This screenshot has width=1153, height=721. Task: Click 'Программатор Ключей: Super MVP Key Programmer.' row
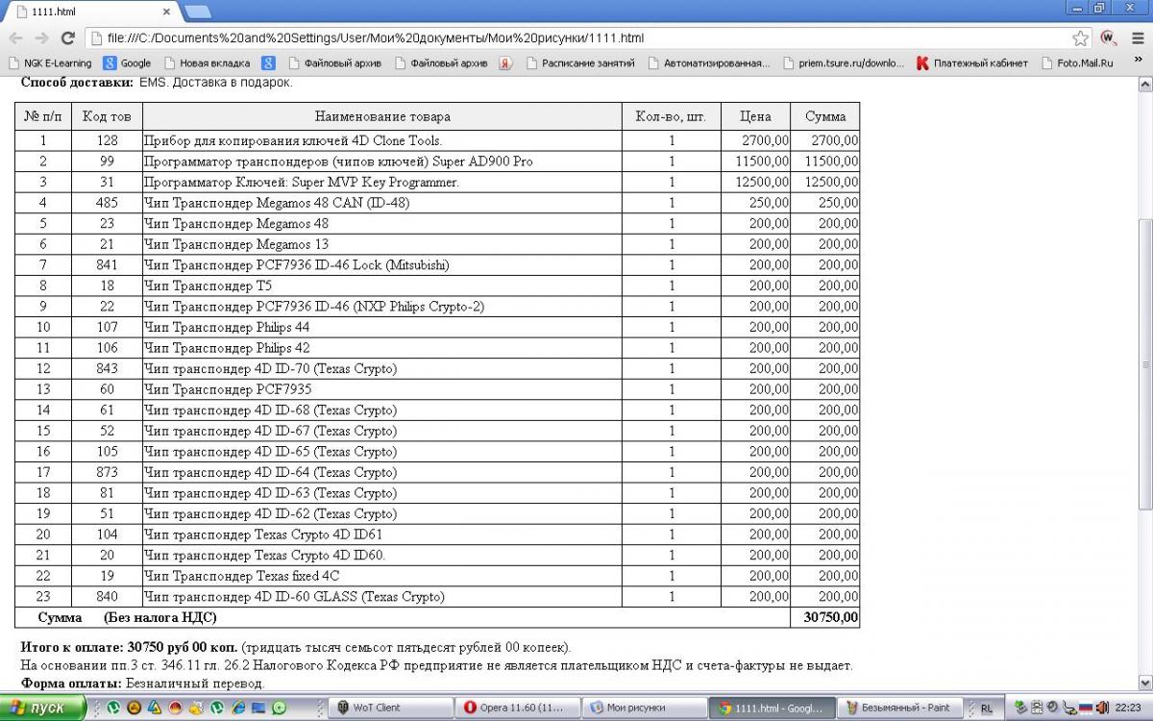click(x=437, y=182)
